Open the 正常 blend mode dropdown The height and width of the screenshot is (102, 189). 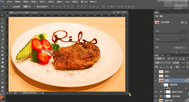tap(163, 63)
